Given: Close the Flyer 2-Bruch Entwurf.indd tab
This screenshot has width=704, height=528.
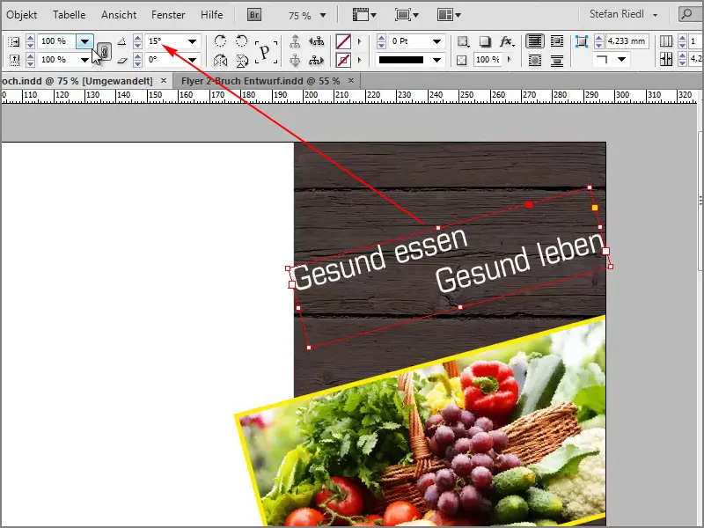Looking at the screenshot, I should click(x=351, y=81).
